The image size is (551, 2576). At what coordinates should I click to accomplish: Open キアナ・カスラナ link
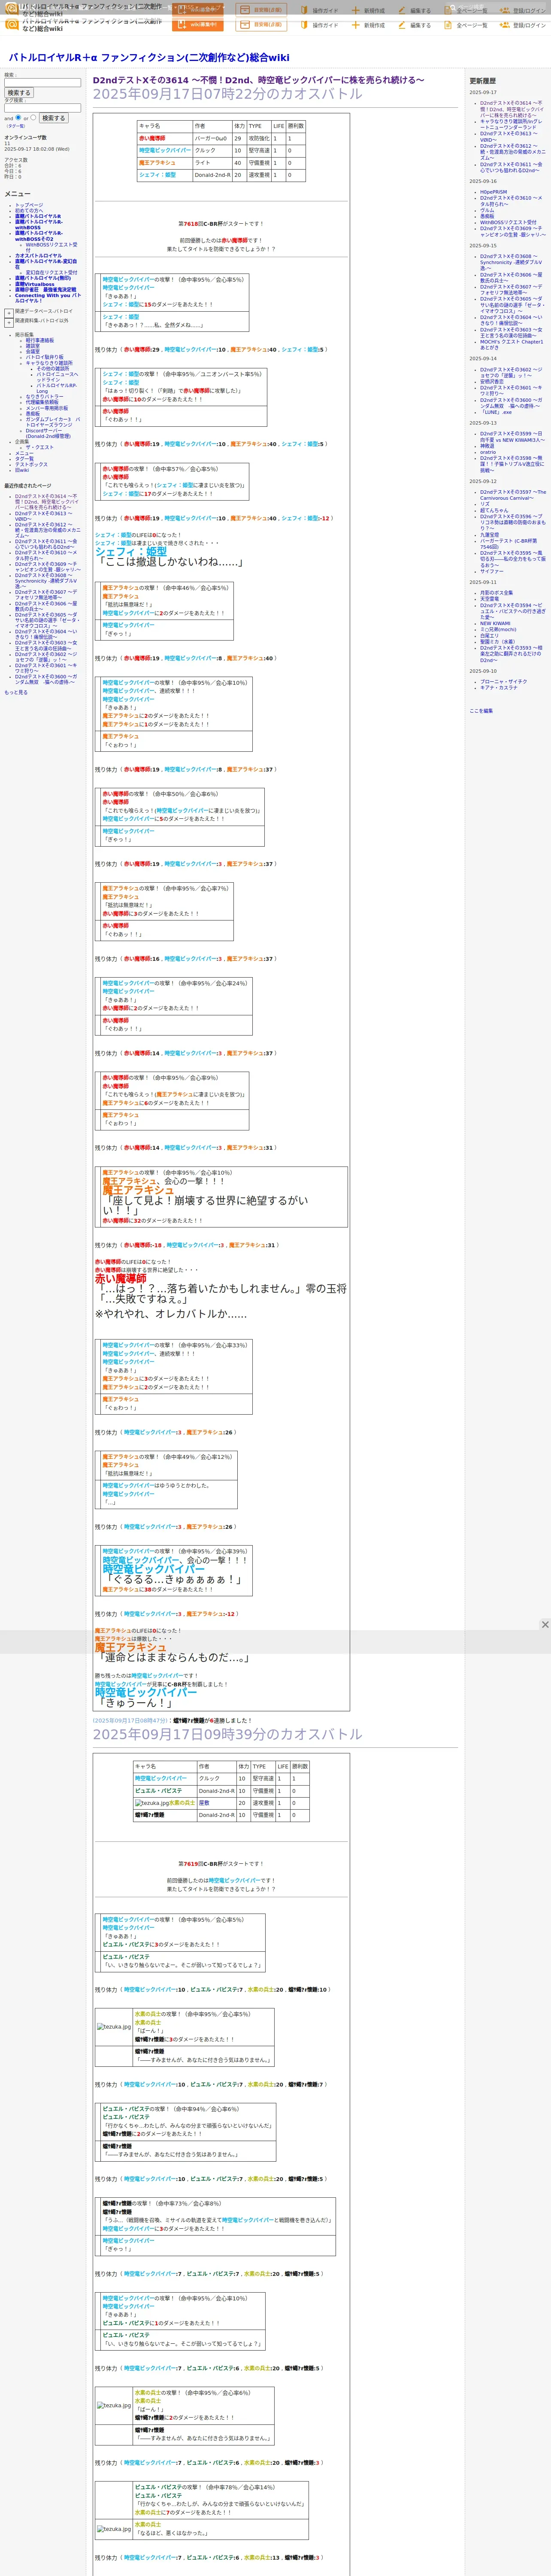coord(499,687)
